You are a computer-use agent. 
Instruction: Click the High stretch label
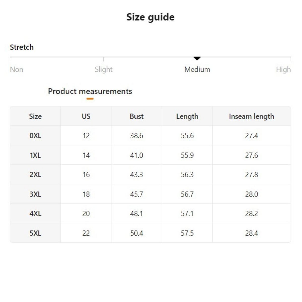pos(283,69)
